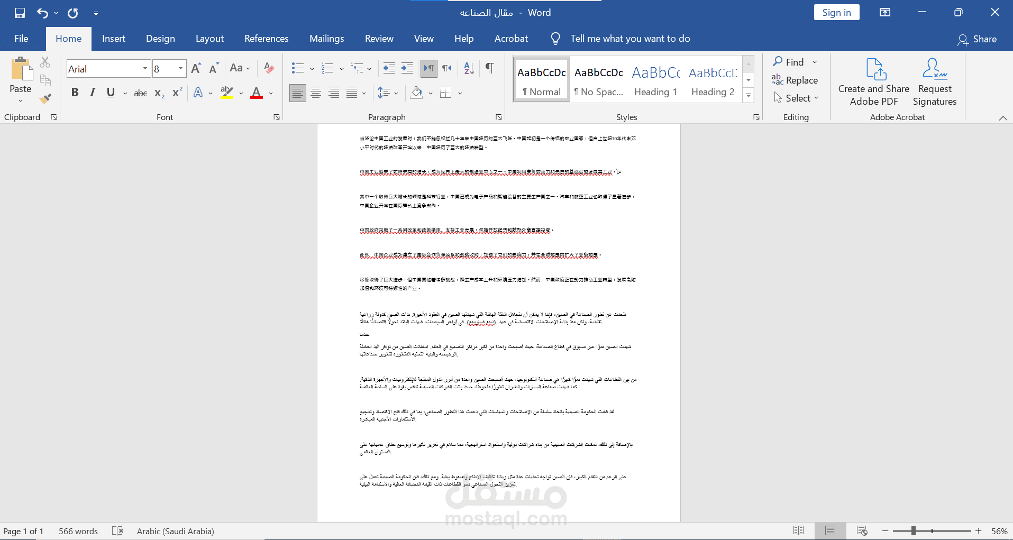The image size is (1013, 540).
Task: Open the font name dropdown
Action: coord(145,69)
